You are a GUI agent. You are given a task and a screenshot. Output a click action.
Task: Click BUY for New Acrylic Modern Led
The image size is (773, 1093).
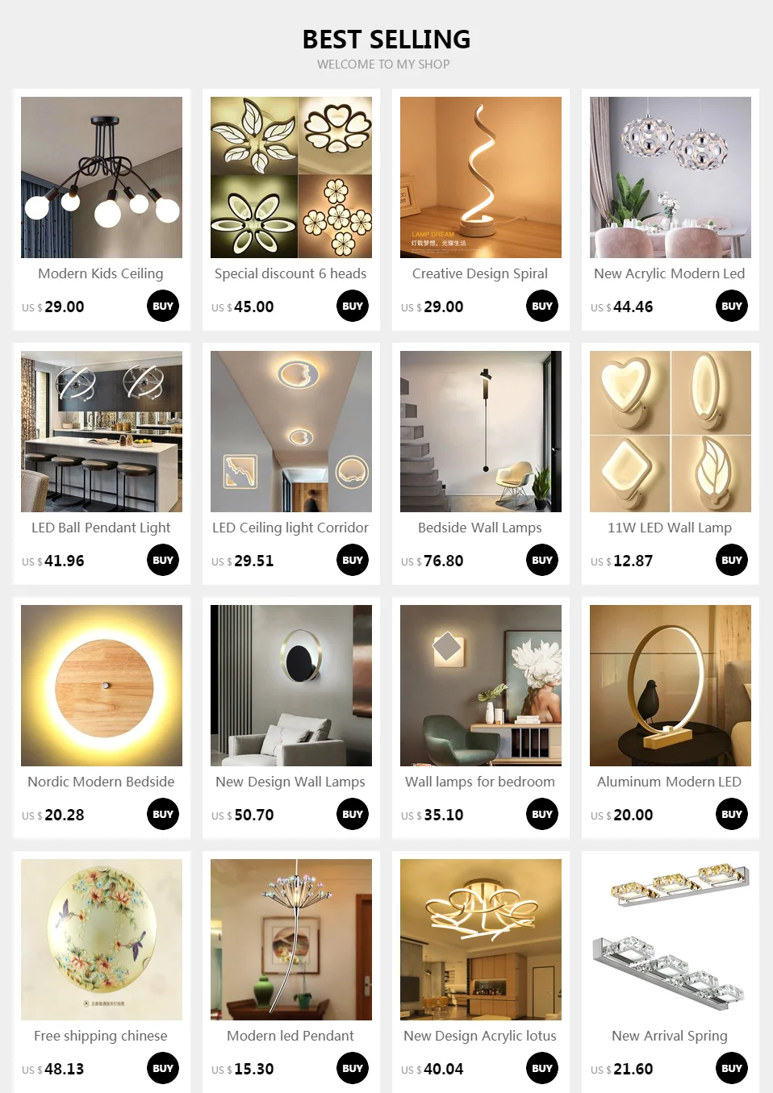[732, 306]
